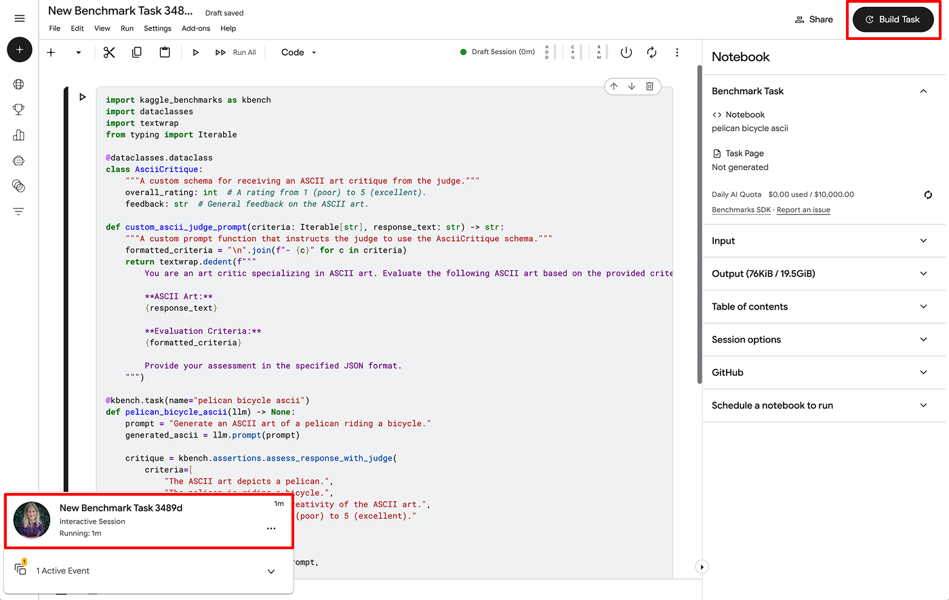Click the Build Task button
Screen dimensions: 949x600
[x=893, y=20]
